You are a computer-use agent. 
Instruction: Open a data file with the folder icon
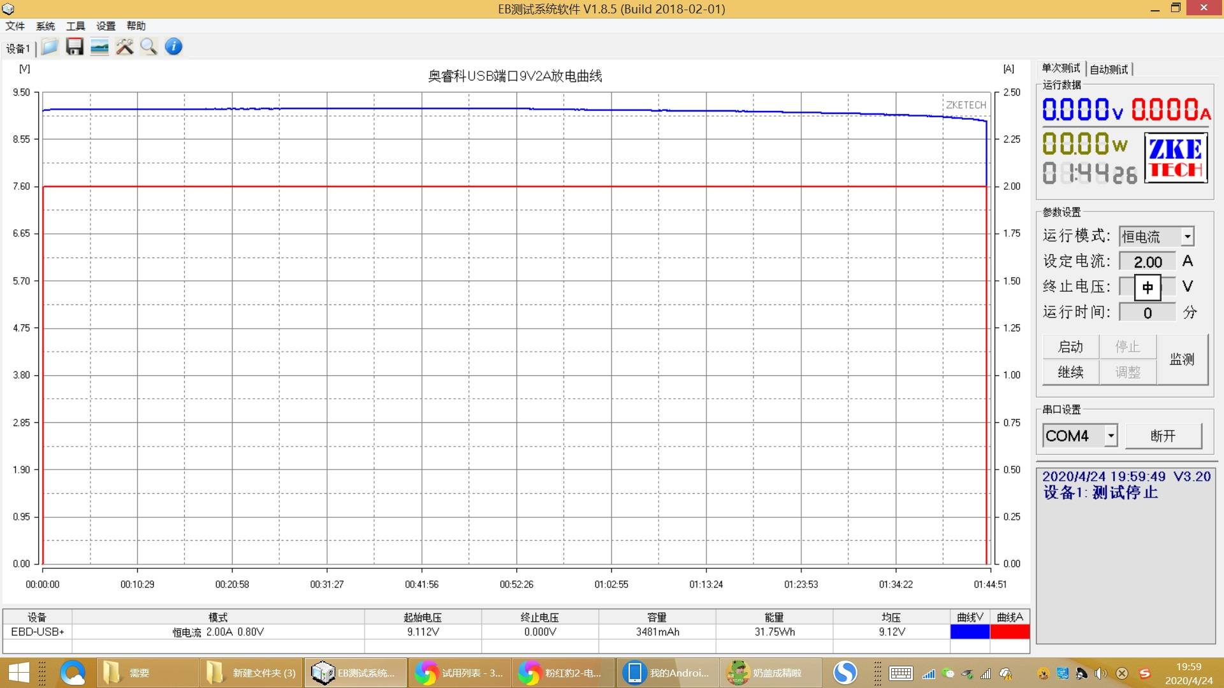coord(50,47)
